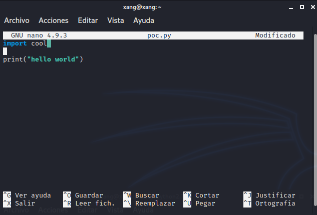Image resolution: width=317 pixels, height=215 pixels.
Task: Open the Acciones menu
Action: (x=54, y=20)
